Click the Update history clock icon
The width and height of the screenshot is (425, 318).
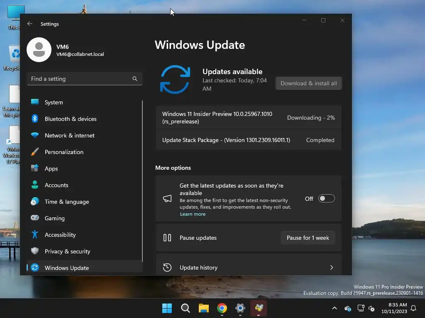click(x=167, y=267)
